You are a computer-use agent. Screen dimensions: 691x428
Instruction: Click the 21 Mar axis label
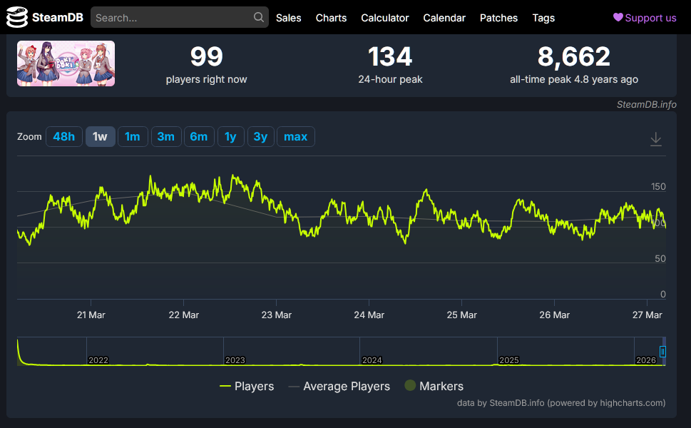point(91,315)
